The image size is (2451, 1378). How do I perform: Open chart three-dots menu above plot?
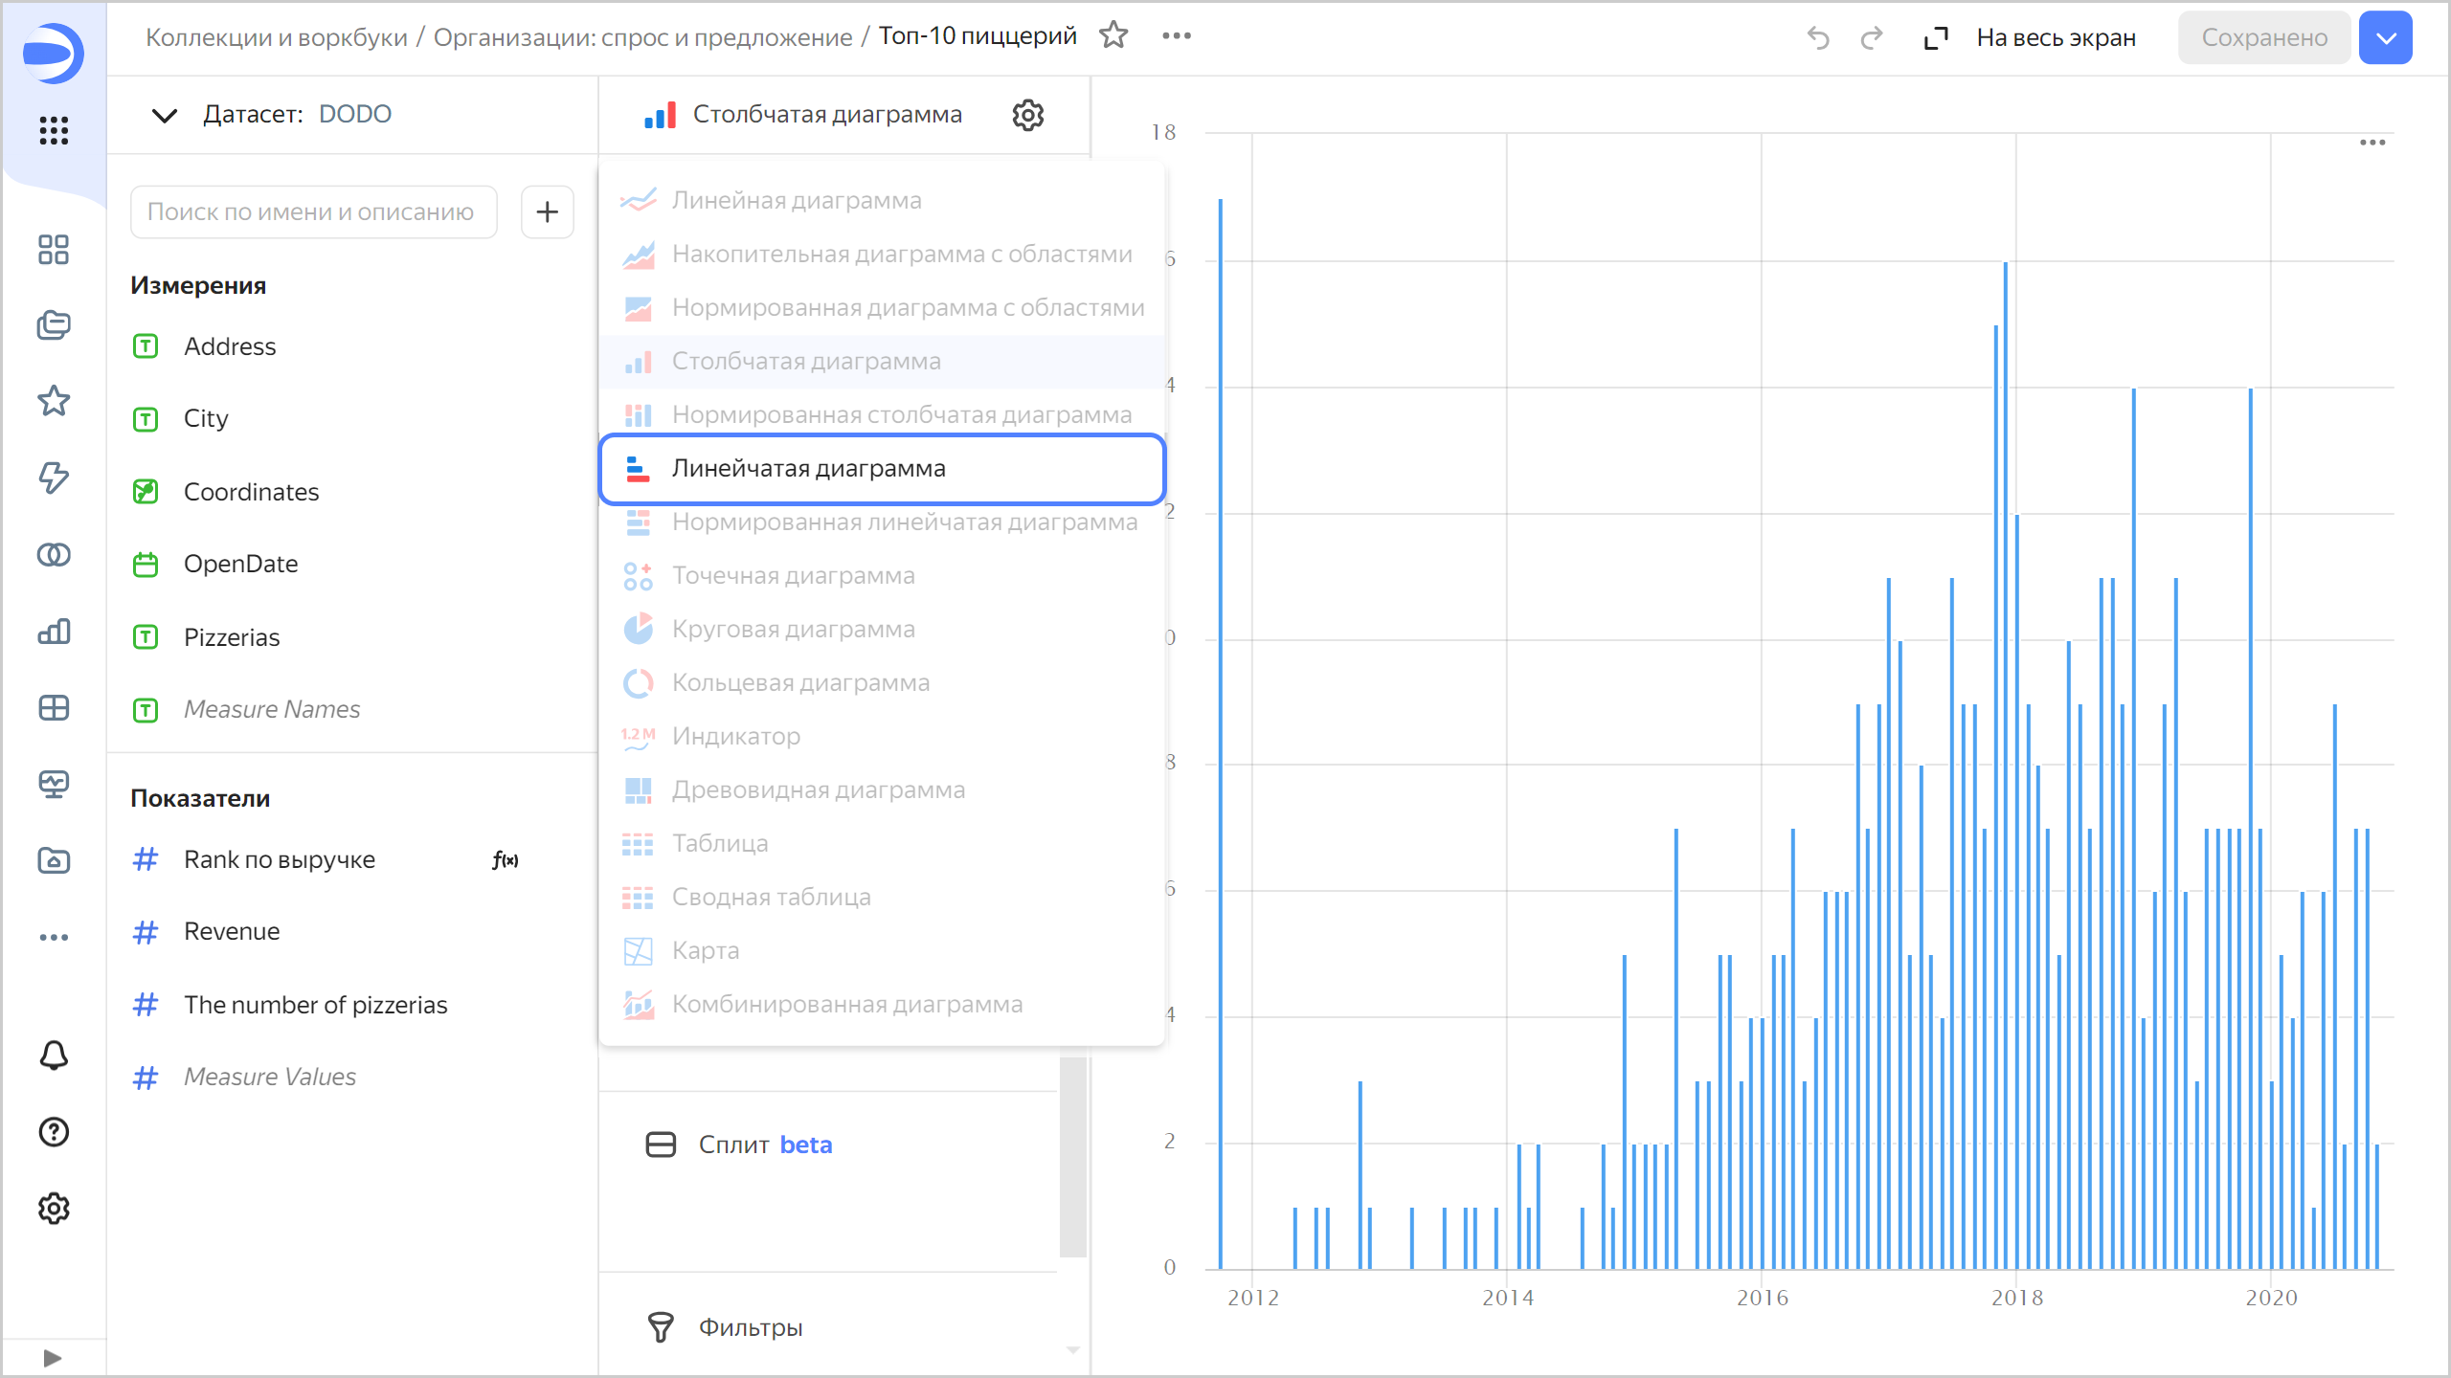point(2372,143)
